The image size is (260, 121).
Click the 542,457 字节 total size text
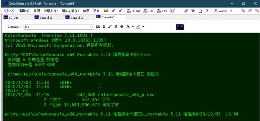[96, 100]
